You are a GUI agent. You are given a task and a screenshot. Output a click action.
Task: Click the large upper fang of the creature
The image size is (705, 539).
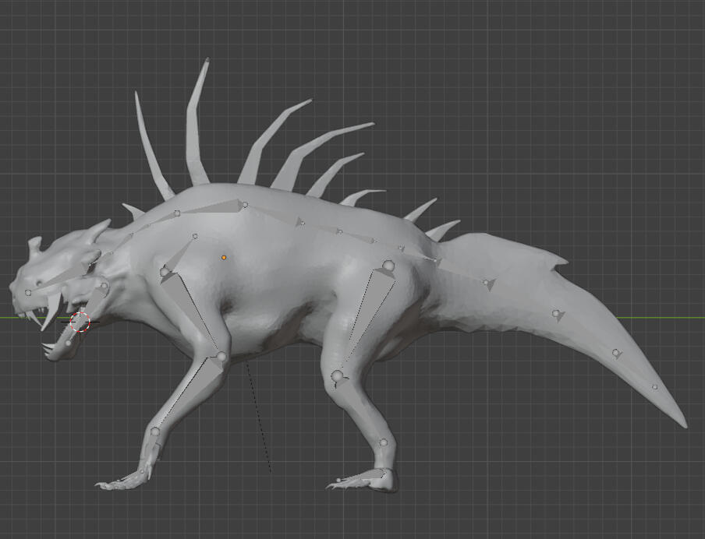pos(51,310)
